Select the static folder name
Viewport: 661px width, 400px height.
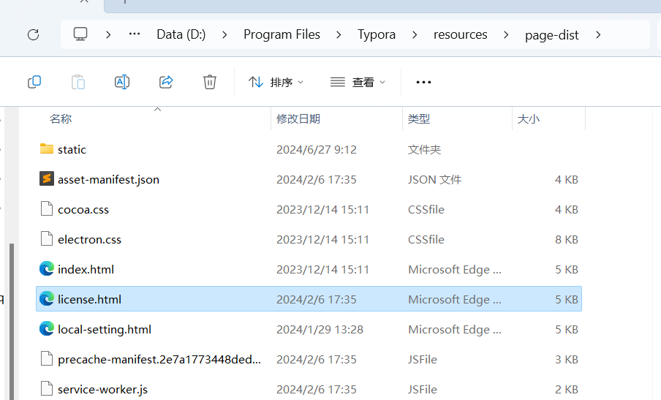point(72,150)
